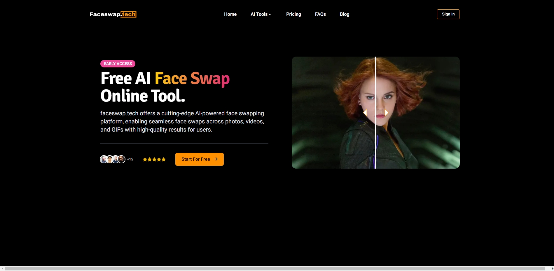Click the Start For Free button

coord(200,159)
